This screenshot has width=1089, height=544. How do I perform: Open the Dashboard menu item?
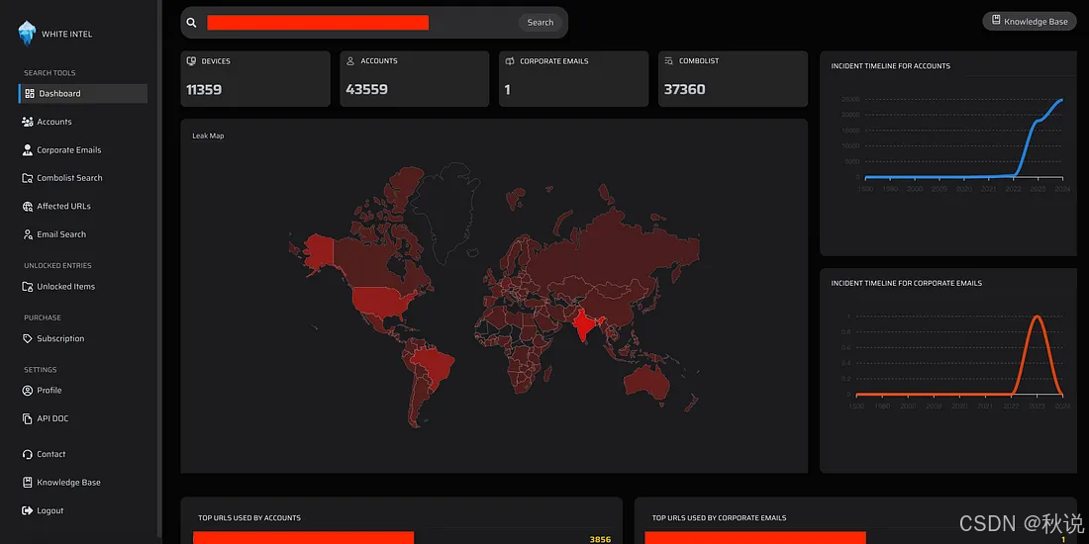pyautogui.click(x=83, y=94)
